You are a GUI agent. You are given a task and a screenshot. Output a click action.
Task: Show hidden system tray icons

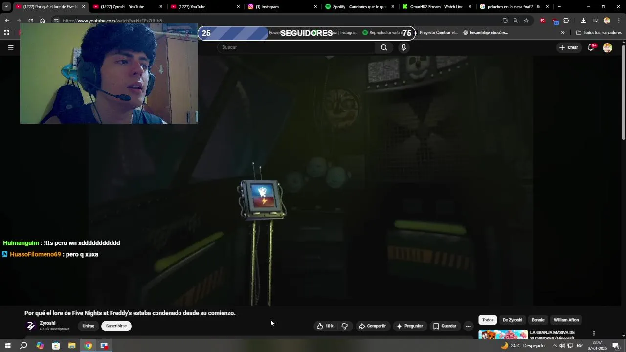pyautogui.click(x=554, y=346)
